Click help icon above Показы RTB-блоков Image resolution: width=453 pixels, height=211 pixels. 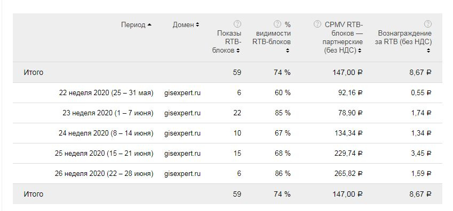(x=237, y=24)
